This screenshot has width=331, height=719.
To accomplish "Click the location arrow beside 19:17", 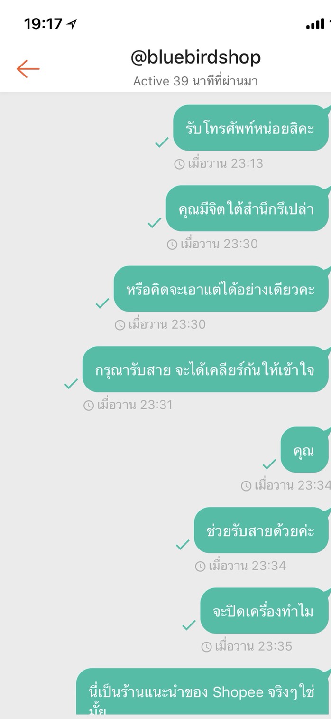I will (x=72, y=24).
